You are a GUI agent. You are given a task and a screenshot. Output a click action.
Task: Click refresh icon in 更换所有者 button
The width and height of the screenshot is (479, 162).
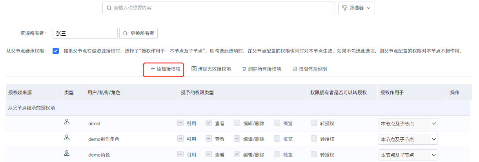coord(125,34)
